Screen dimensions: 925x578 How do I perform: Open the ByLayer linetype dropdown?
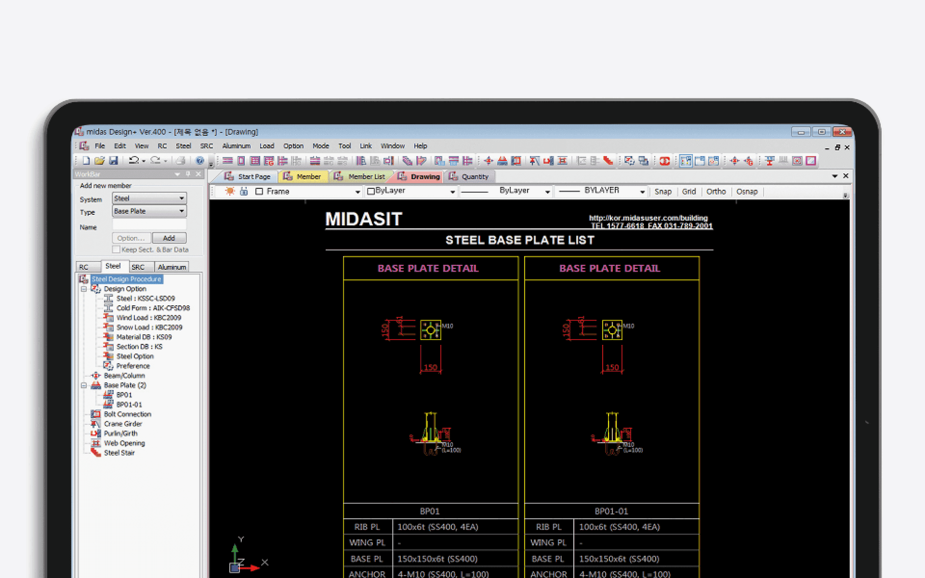point(547,192)
